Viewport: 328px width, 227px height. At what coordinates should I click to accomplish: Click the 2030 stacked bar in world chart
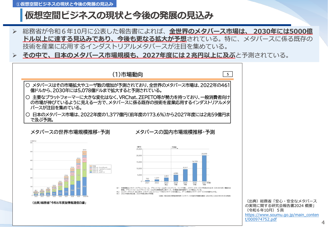(x=84, y=173)
